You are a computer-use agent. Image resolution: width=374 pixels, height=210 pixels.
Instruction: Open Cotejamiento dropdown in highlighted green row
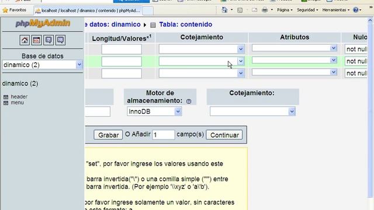pyautogui.click(x=202, y=61)
